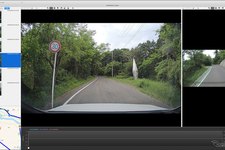Image resolution: width=225 pixels, height=150 pixels.
Task: Select the full-frame view icon in main toolbar
Action: click(54, 8)
